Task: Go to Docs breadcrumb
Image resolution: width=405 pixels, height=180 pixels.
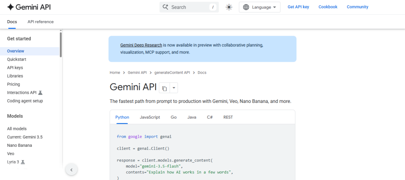Action: [202, 72]
